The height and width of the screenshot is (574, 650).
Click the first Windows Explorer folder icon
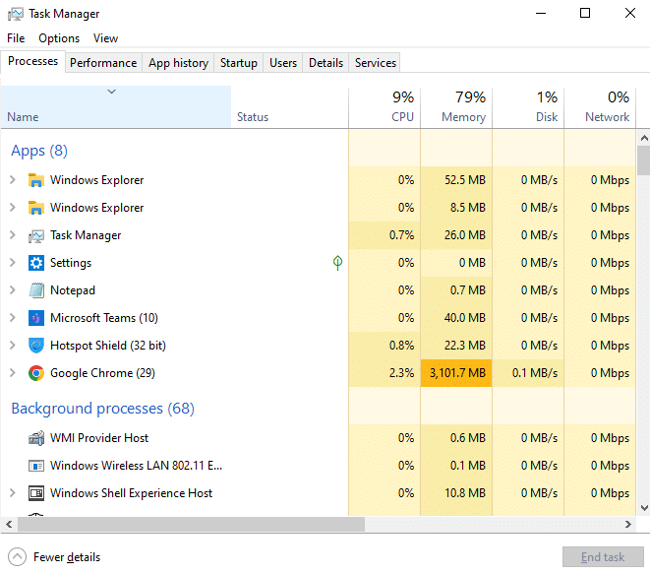tap(36, 180)
